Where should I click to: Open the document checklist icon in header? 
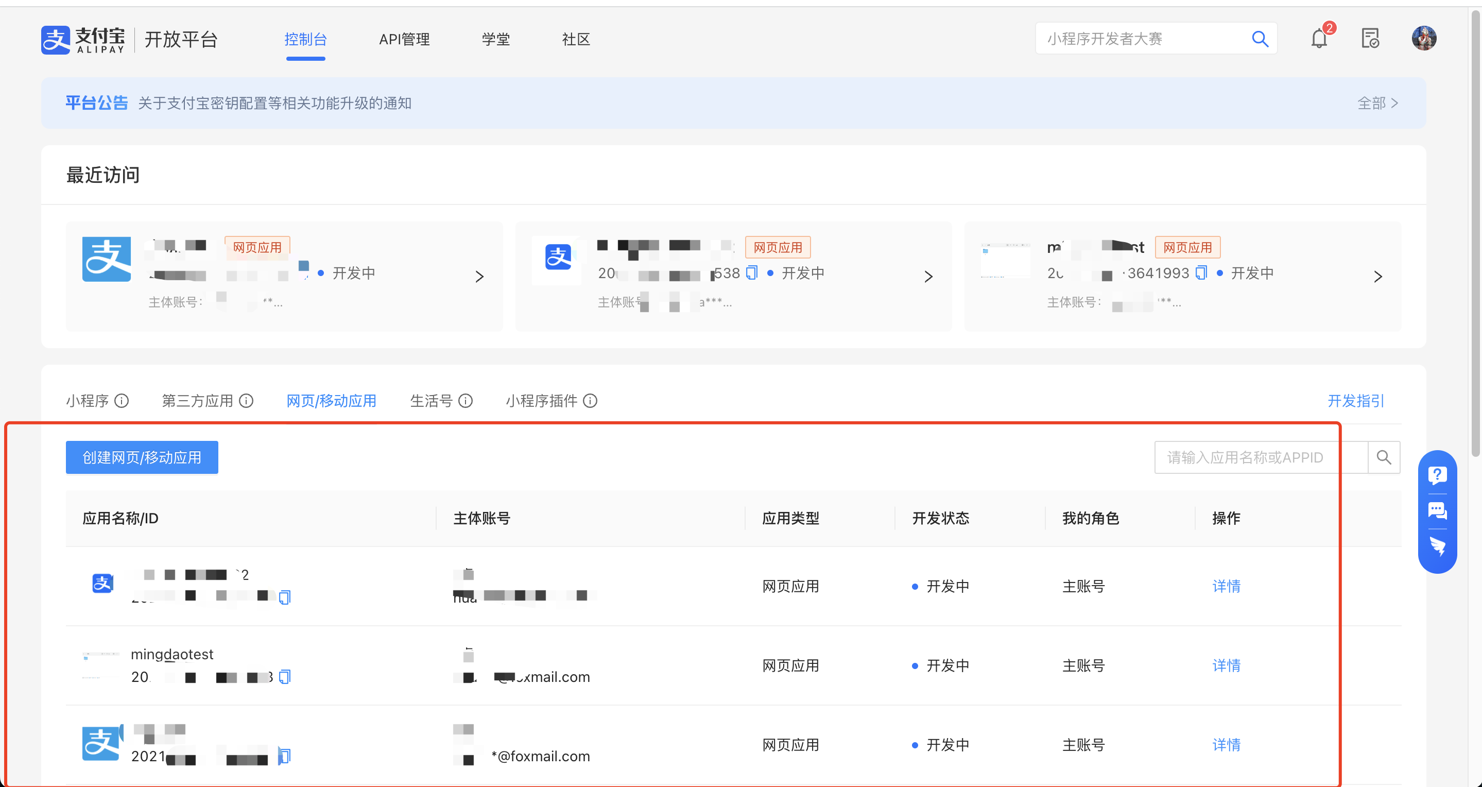[x=1370, y=39]
